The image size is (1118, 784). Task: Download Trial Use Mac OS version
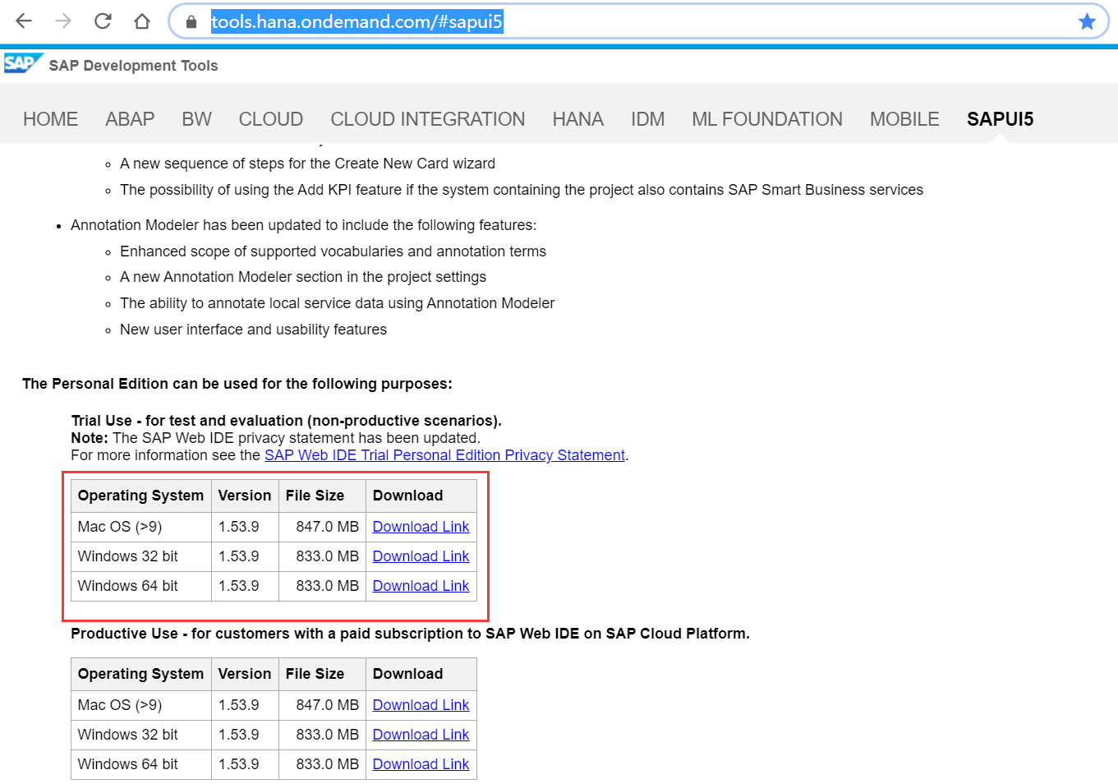tap(421, 527)
